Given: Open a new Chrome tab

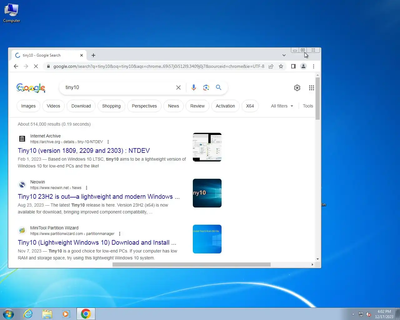Looking at the screenshot, I should [93, 55].
